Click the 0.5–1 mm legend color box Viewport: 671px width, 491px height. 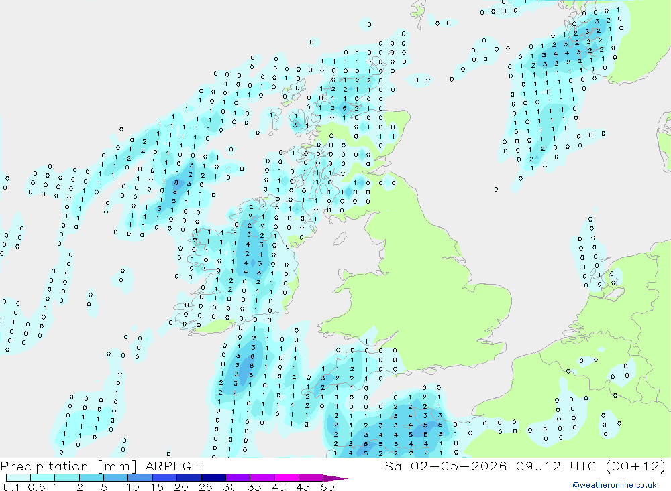pyautogui.click(x=43, y=478)
